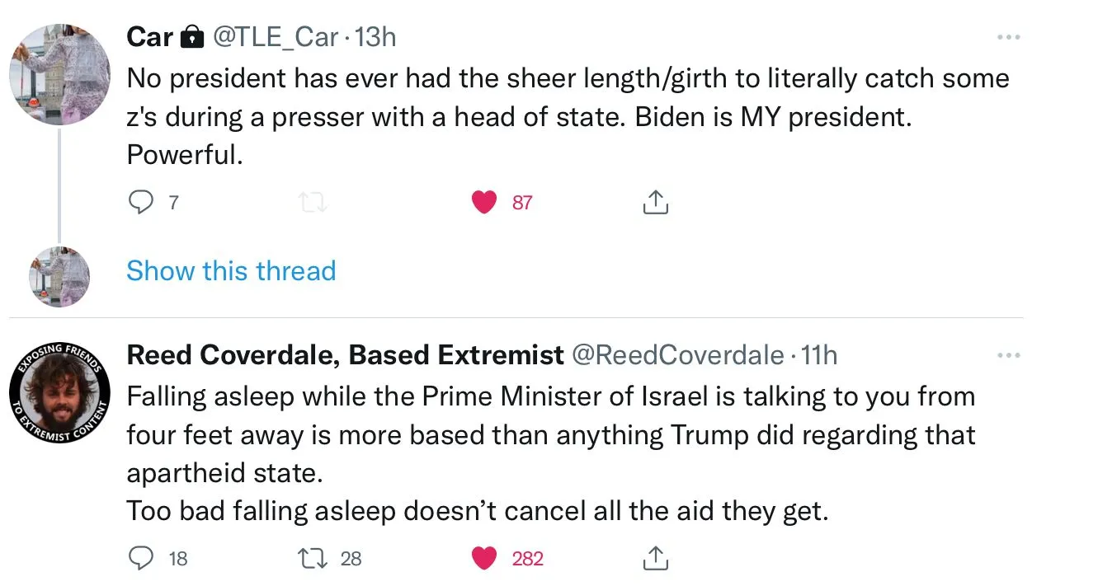Unlike Car's tweet with 87 likes

(x=484, y=202)
